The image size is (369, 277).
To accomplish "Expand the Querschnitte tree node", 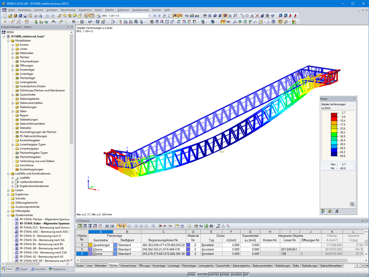I will point(12,95).
